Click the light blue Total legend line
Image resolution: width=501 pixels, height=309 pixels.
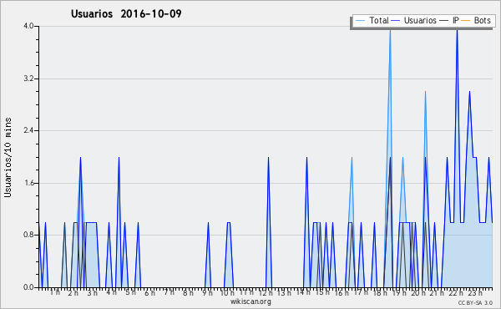pos(360,21)
